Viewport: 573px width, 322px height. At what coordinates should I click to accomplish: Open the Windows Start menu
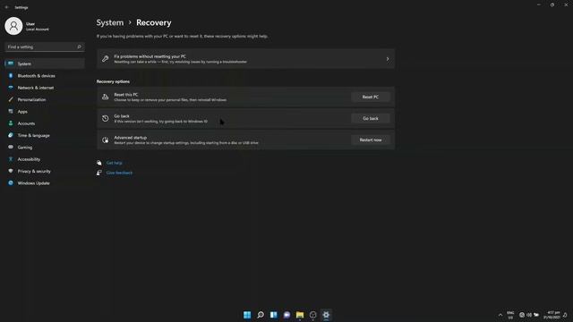[x=247, y=315]
